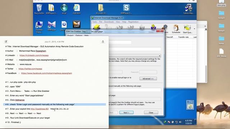Open the File menu in IDM
Screen dimensions: 230x129
click(x=101, y=22)
